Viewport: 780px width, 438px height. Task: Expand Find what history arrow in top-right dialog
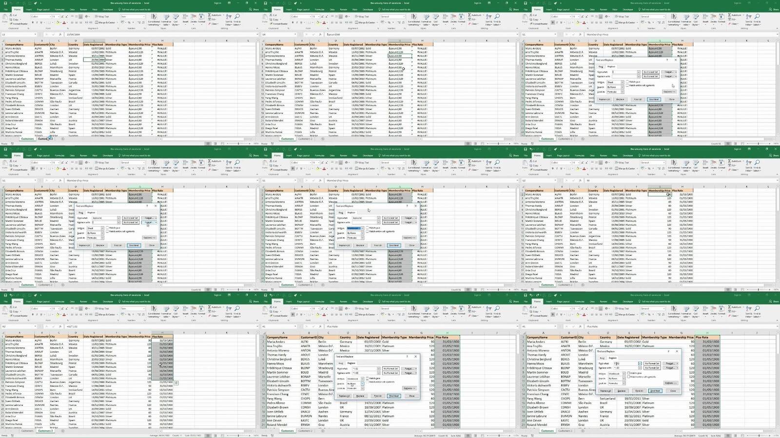[x=639, y=72]
